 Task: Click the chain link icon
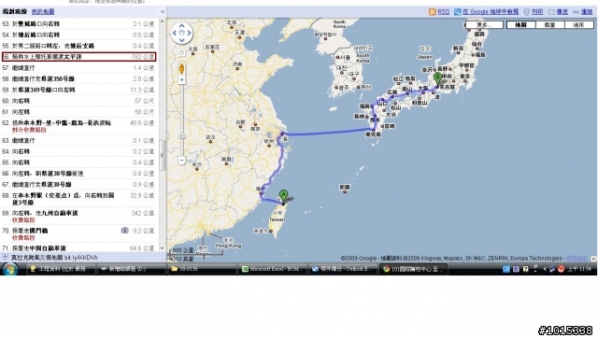coord(576,12)
